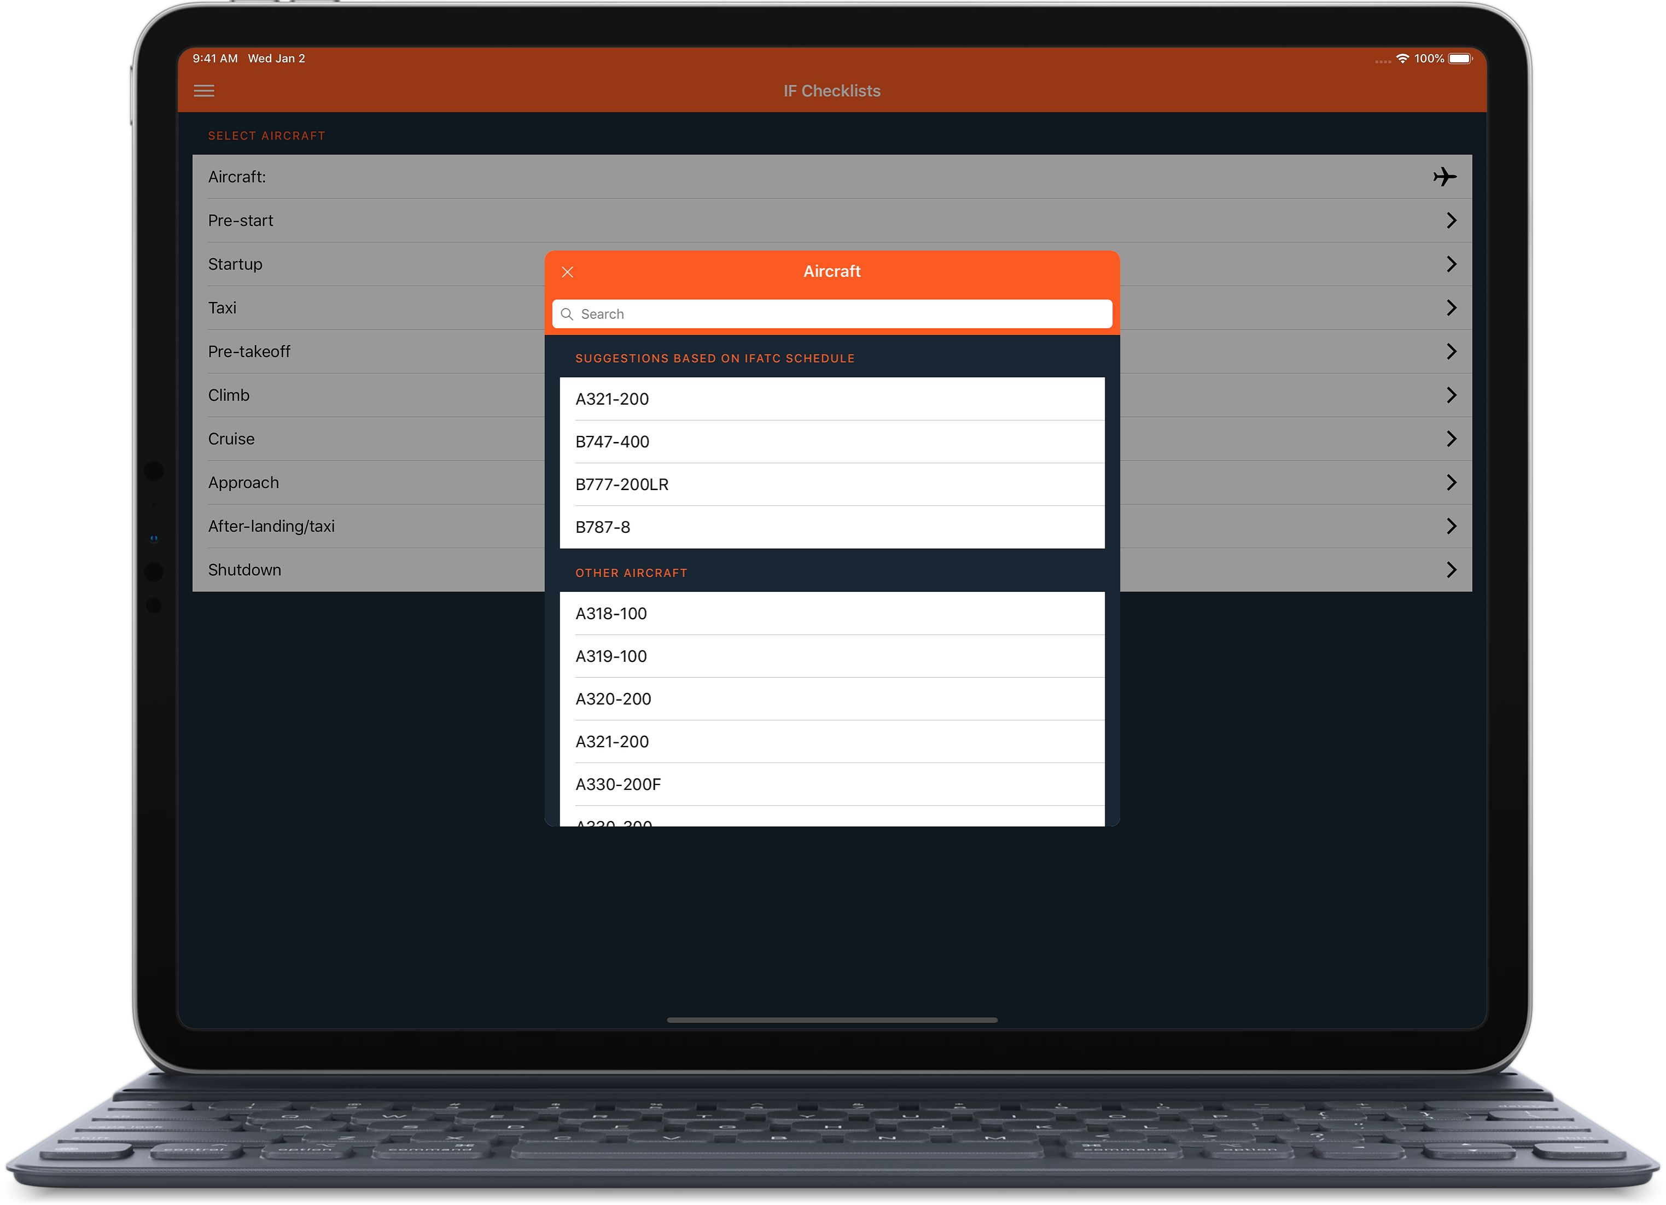Tap the battery indicator icon
Screen dimensions: 1666x1205
pyautogui.click(x=1460, y=59)
